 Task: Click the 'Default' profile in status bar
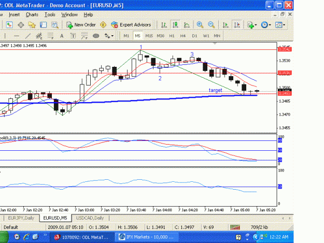pos(11,227)
